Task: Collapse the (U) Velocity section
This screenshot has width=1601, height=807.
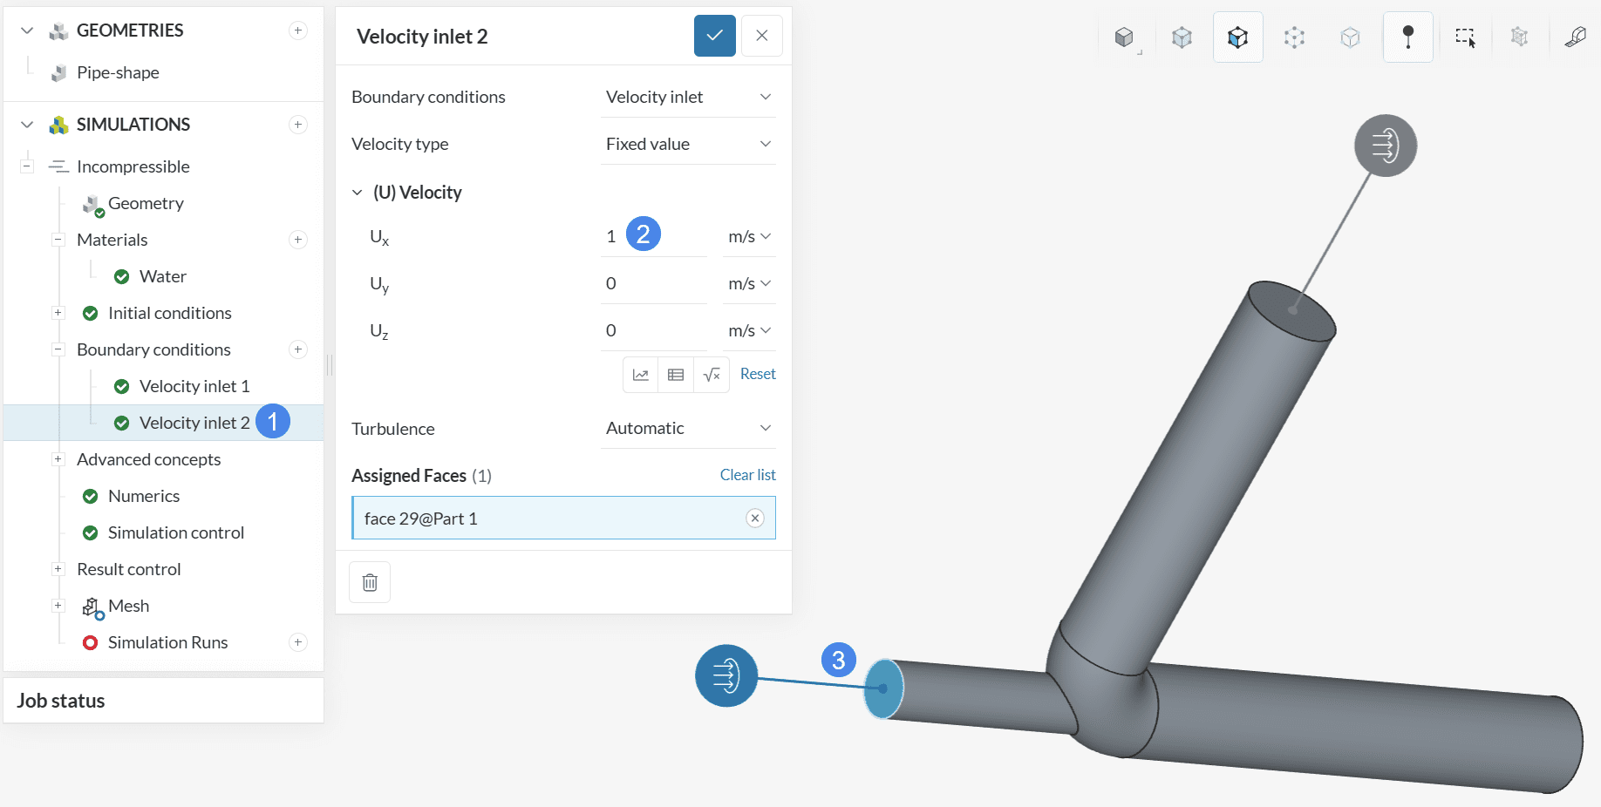Action: (358, 193)
